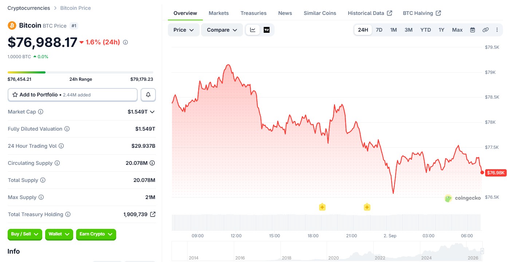Open the BTC Halving tab
The height and width of the screenshot is (262, 507).
422,13
